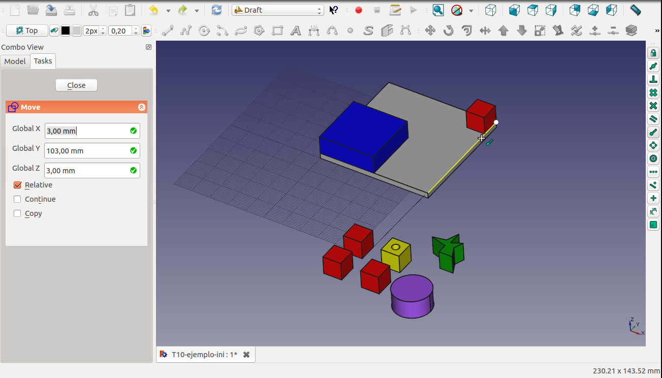Enable the Continue checkbox
Image resolution: width=662 pixels, height=378 pixels.
18,199
